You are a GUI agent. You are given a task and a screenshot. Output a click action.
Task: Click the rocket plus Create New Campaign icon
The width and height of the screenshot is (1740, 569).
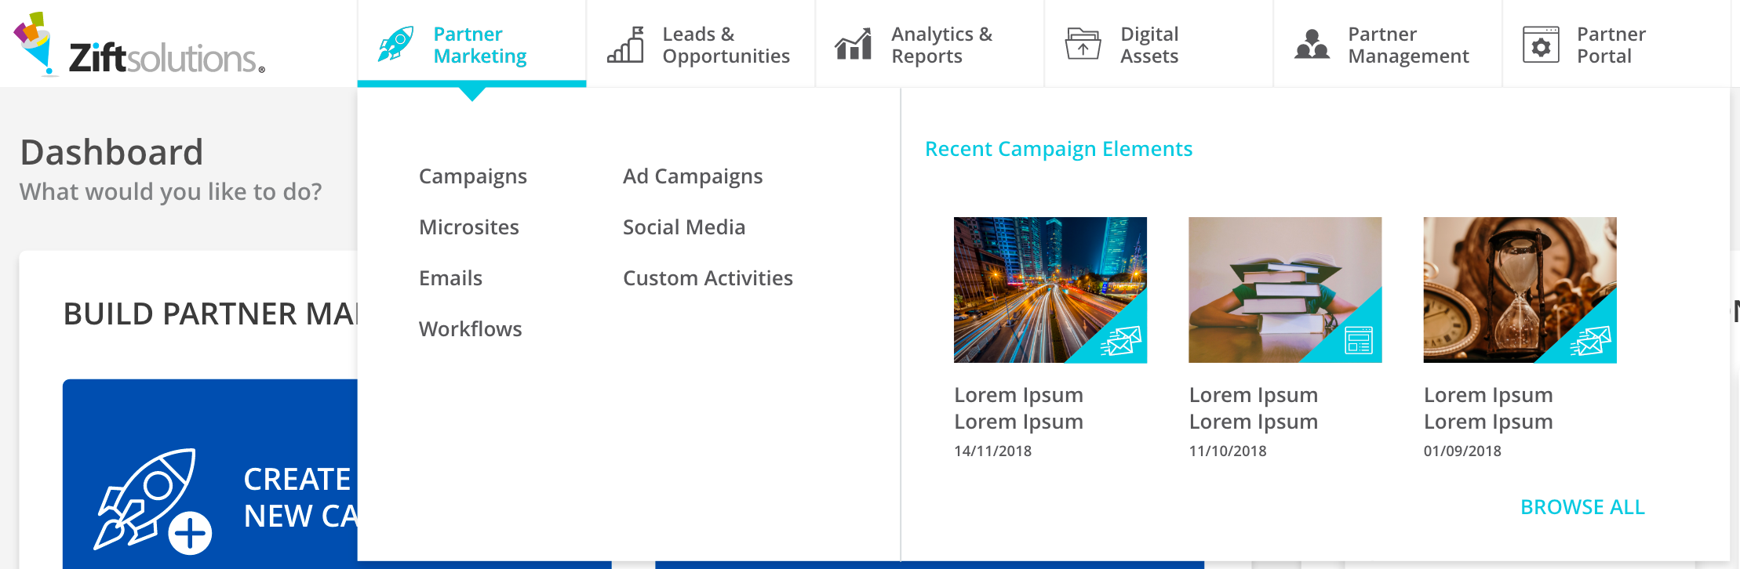point(154,502)
